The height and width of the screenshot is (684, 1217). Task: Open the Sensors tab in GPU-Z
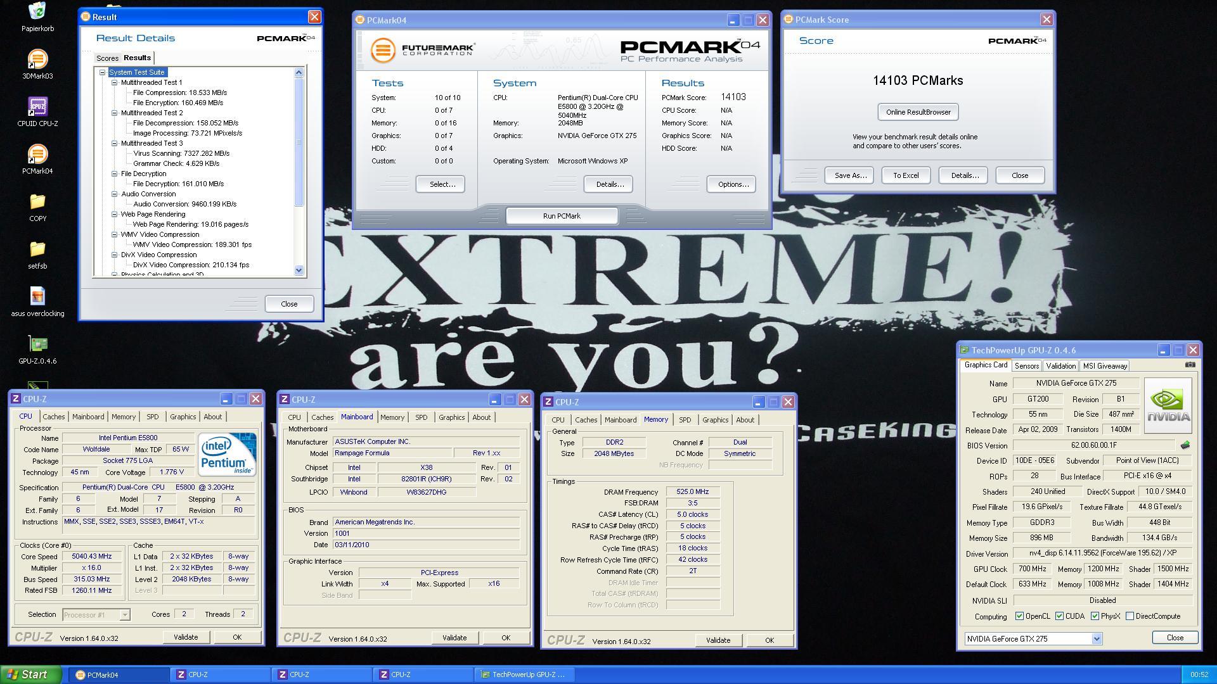tap(1026, 366)
